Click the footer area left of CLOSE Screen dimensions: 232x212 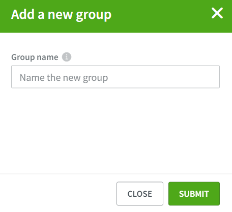(57, 193)
